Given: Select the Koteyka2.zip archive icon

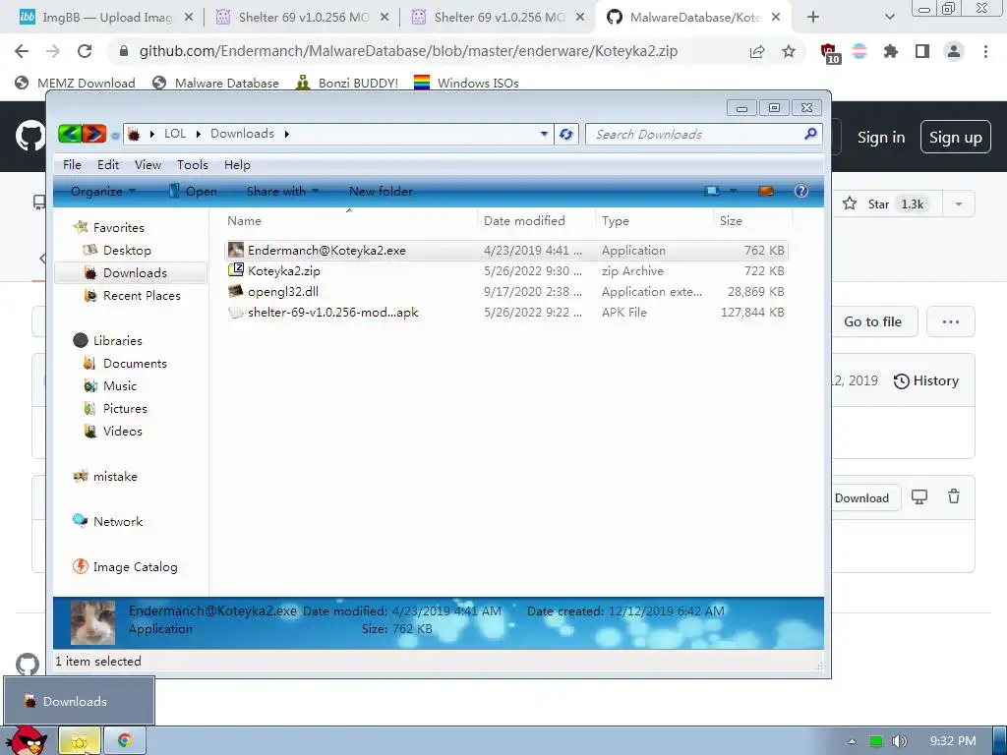Looking at the screenshot, I should click(236, 270).
